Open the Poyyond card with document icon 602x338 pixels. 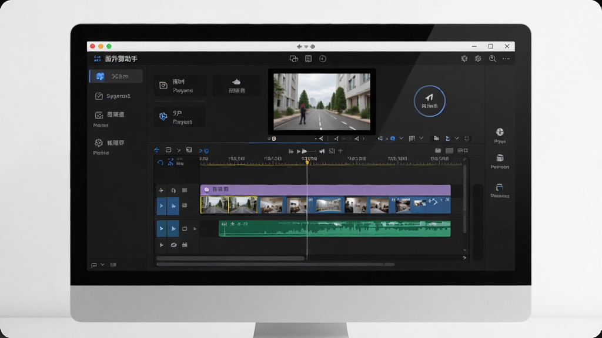[x=180, y=86]
